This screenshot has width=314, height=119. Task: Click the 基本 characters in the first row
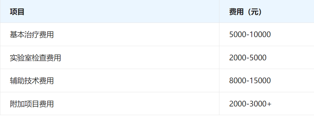point(17,35)
